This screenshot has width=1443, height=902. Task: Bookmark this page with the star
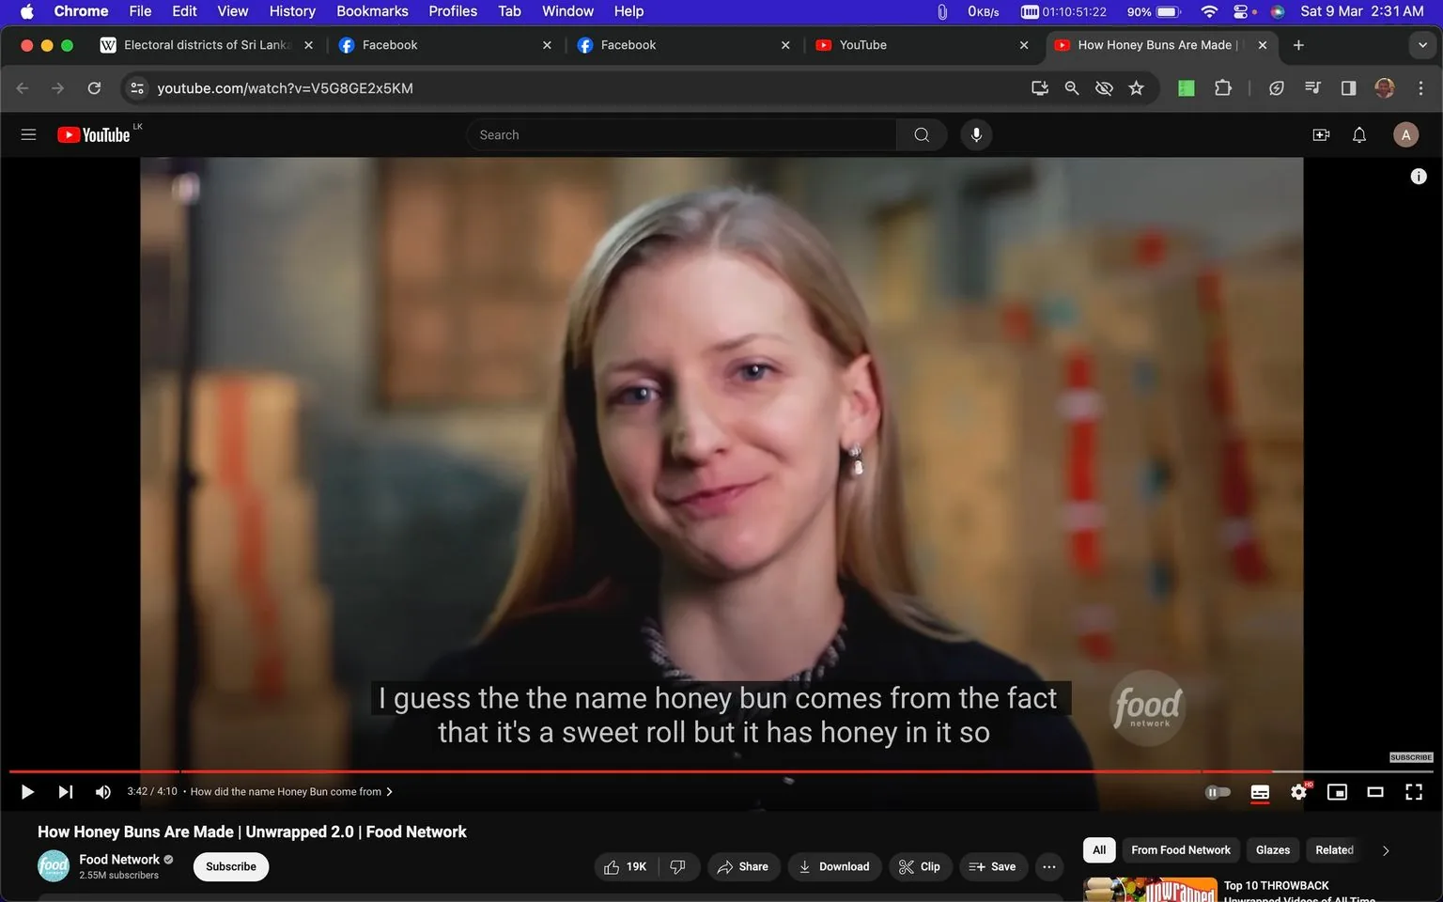pos(1136,87)
